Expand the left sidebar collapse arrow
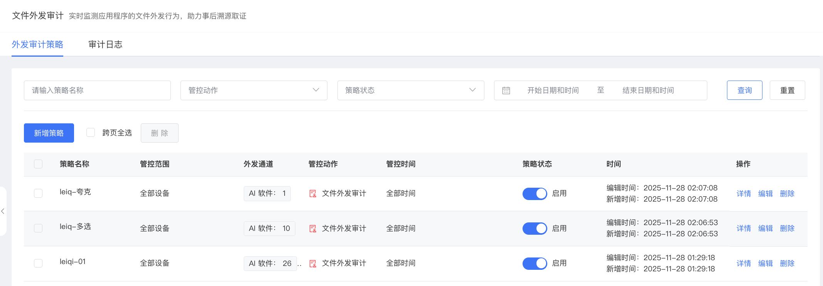823x286 pixels. (3, 211)
